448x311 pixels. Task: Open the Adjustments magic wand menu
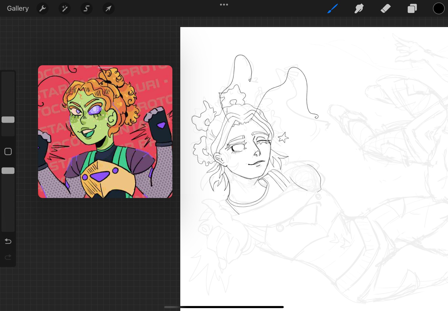coord(64,8)
